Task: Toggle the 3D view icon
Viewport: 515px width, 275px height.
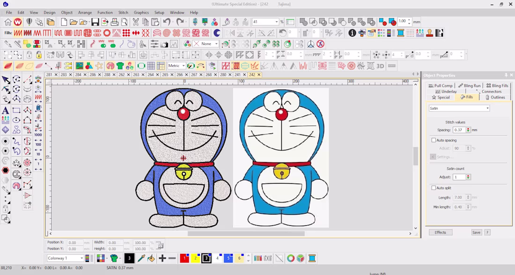Action: (380, 66)
